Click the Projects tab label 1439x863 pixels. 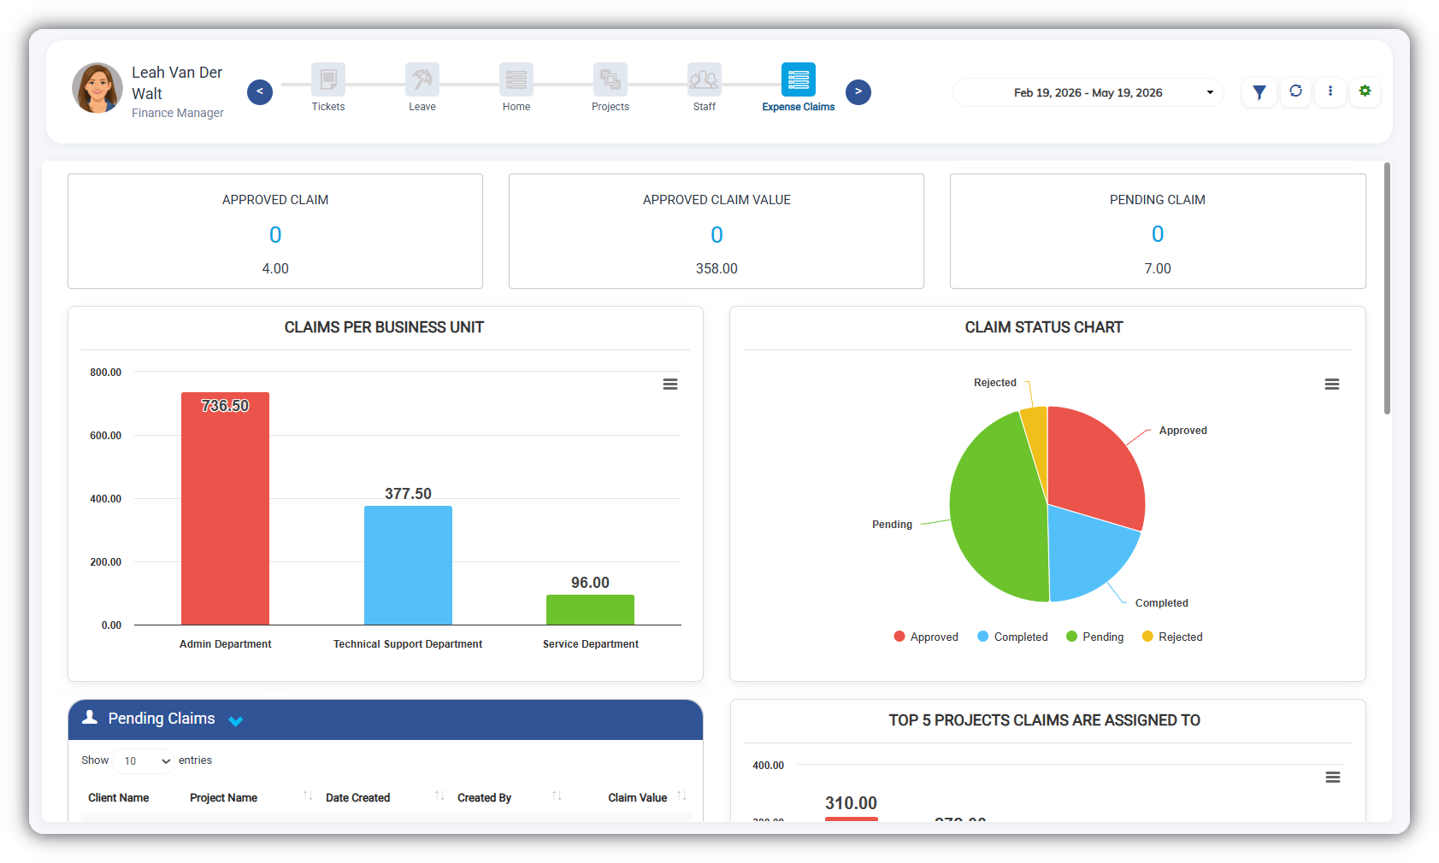click(610, 107)
